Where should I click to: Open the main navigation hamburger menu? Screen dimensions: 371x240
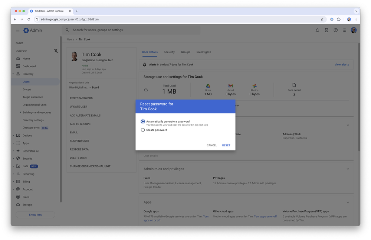[17, 30]
